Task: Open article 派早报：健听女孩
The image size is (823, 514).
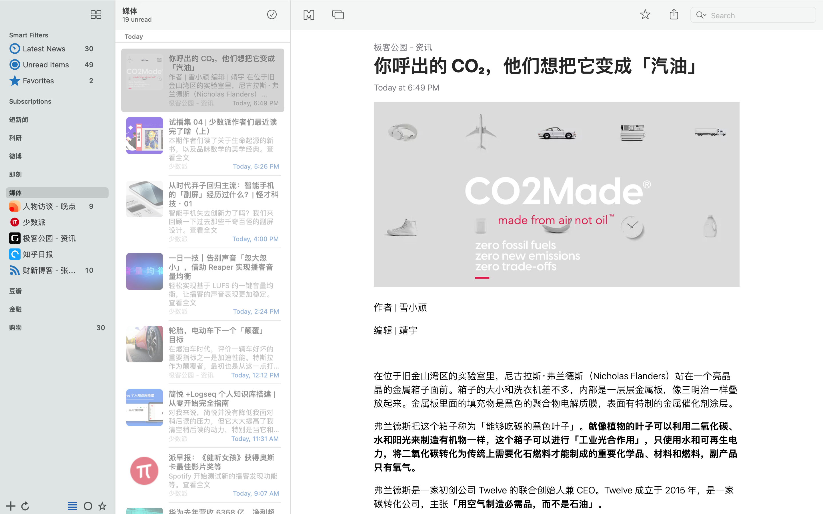Action: click(x=203, y=475)
